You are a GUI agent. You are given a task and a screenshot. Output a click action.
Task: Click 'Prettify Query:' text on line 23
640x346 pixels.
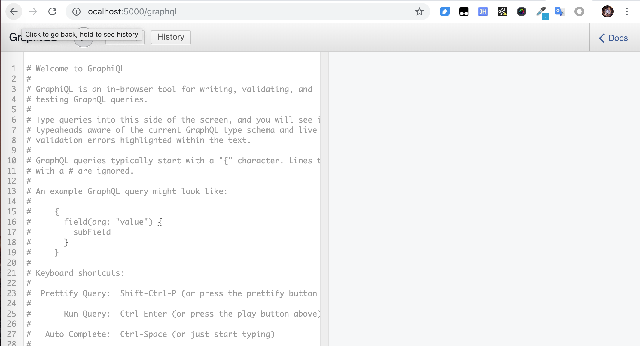coord(75,293)
